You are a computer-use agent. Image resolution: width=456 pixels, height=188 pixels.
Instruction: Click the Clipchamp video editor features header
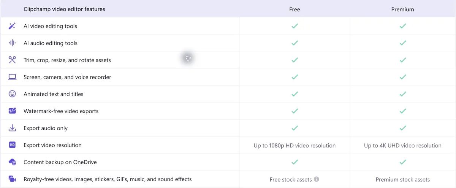click(x=64, y=9)
